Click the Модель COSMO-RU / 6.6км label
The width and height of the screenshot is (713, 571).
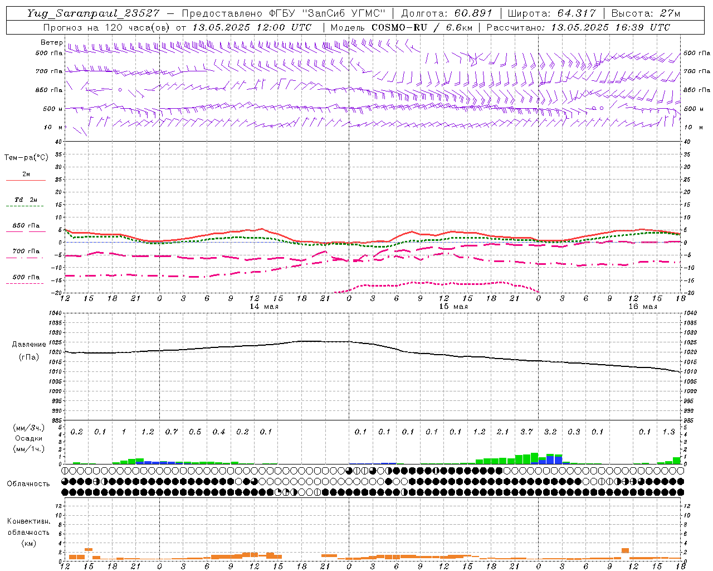pos(401,27)
